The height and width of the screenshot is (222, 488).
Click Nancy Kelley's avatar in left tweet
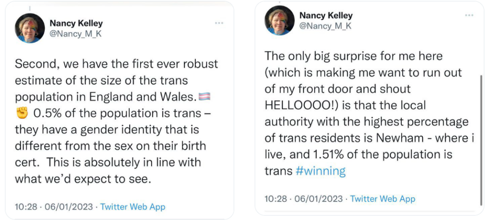[x=30, y=28]
